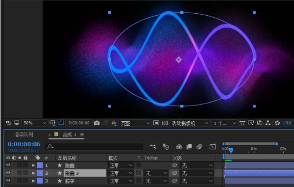Click the parent pick whip for layer 3

tap(174, 181)
